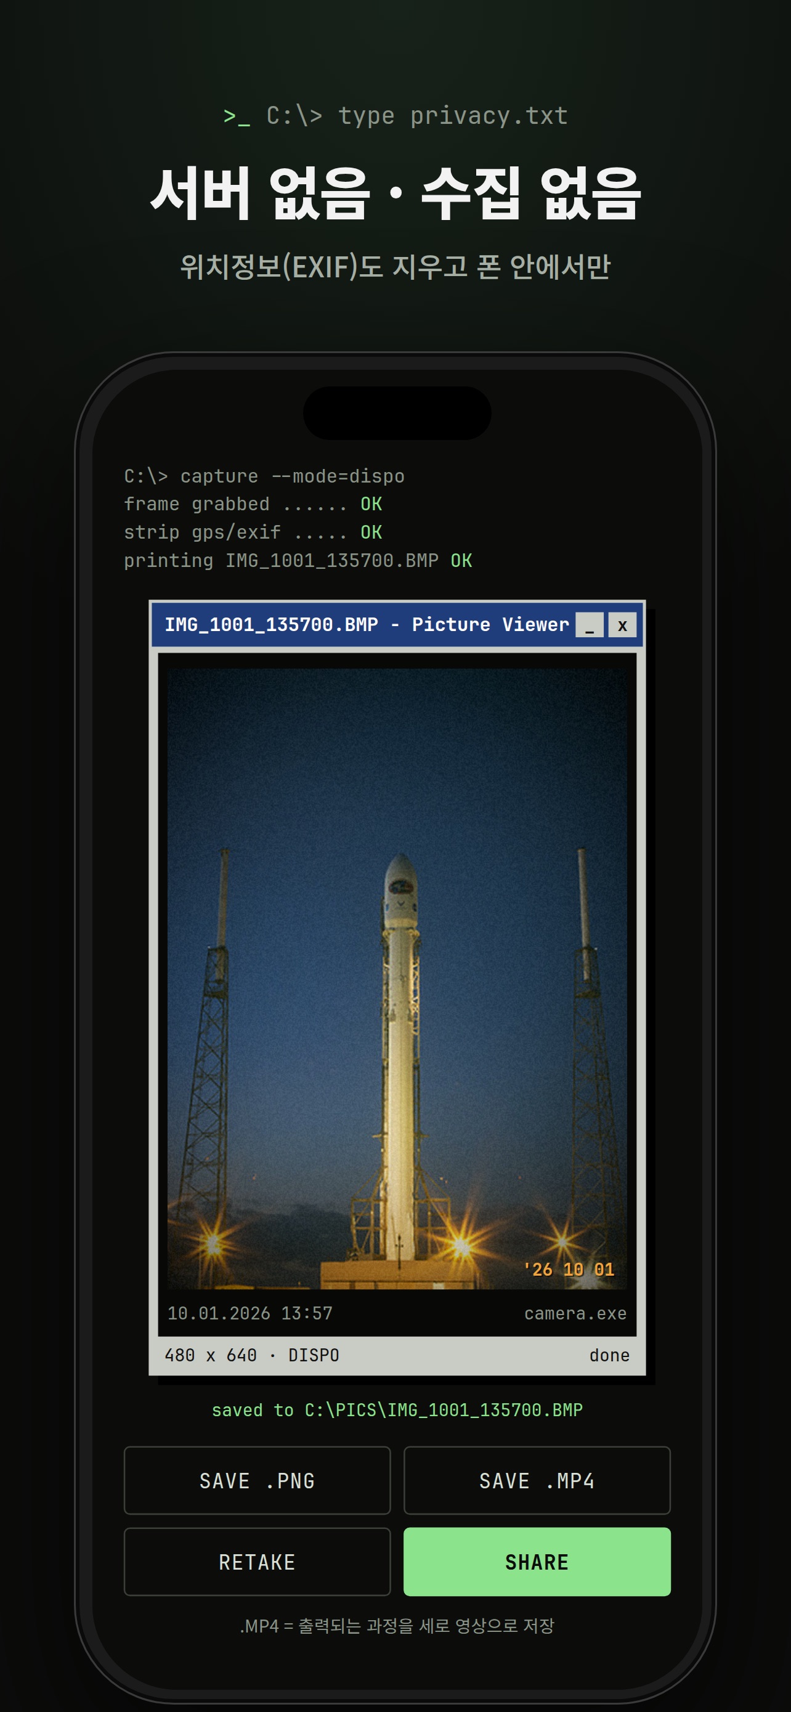Click the 'printing IMG_1001_135700.BMP OK' line

coord(298,560)
